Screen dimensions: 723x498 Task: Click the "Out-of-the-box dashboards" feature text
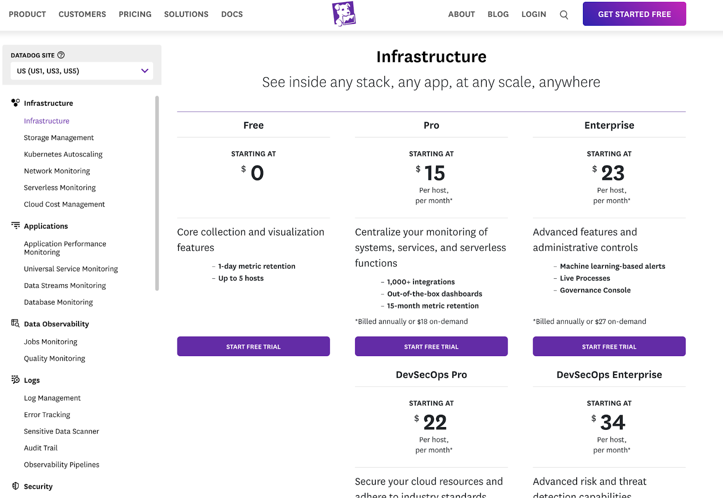(x=434, y=294)
